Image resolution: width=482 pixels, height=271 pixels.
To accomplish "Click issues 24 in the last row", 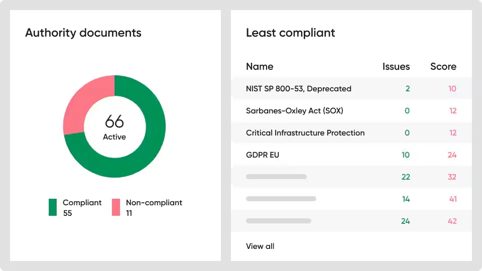I will pyautogui.click(x=406, y=221).
